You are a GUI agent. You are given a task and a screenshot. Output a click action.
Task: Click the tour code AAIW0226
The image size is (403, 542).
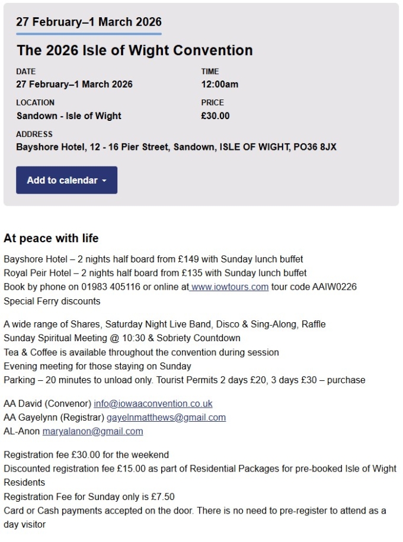[330, 287]
